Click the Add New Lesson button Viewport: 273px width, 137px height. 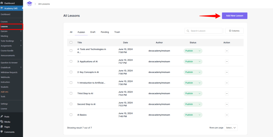[235, 16]
